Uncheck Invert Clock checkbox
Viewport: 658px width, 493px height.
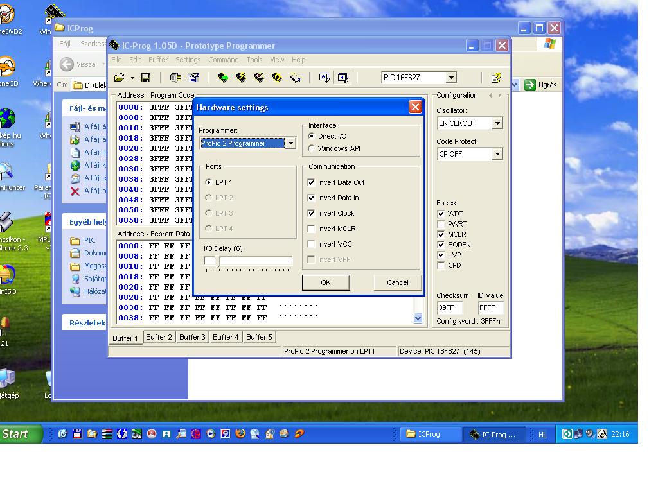[311, 213]
